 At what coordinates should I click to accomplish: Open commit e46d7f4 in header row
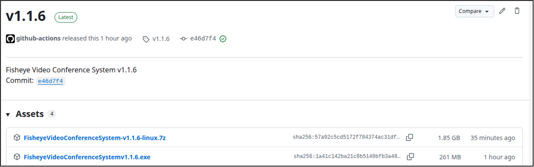[203, 39]
